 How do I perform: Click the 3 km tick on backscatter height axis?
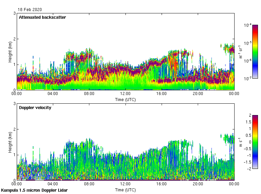[x=14, y=13]
